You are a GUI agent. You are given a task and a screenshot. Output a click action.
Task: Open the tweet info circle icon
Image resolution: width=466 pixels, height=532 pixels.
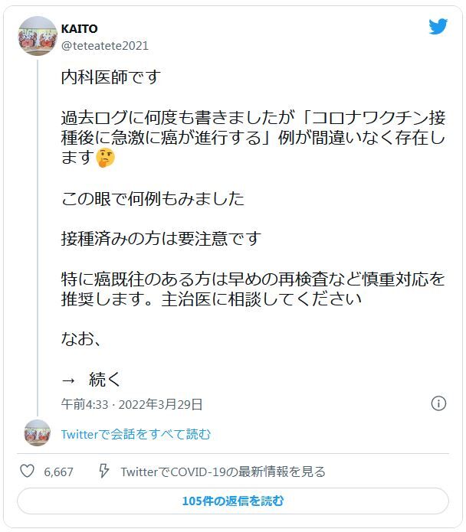coord(438,403)
